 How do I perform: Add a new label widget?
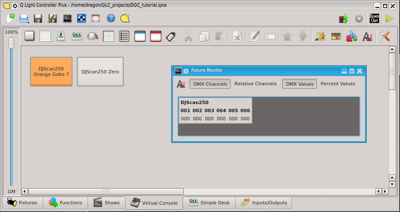[x=171, y=36]
